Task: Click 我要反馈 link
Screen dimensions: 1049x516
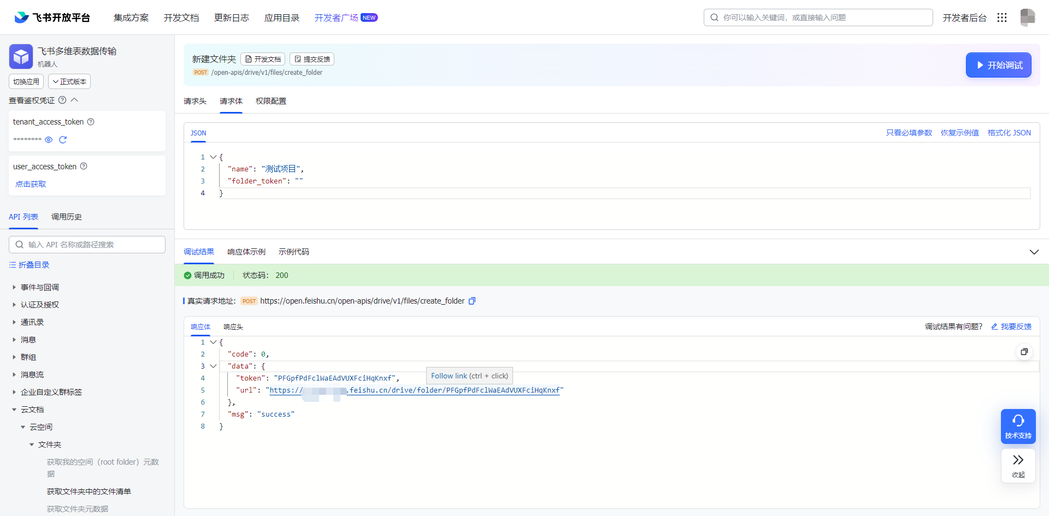Action: pyautogui.click(x=1011, y=327)
